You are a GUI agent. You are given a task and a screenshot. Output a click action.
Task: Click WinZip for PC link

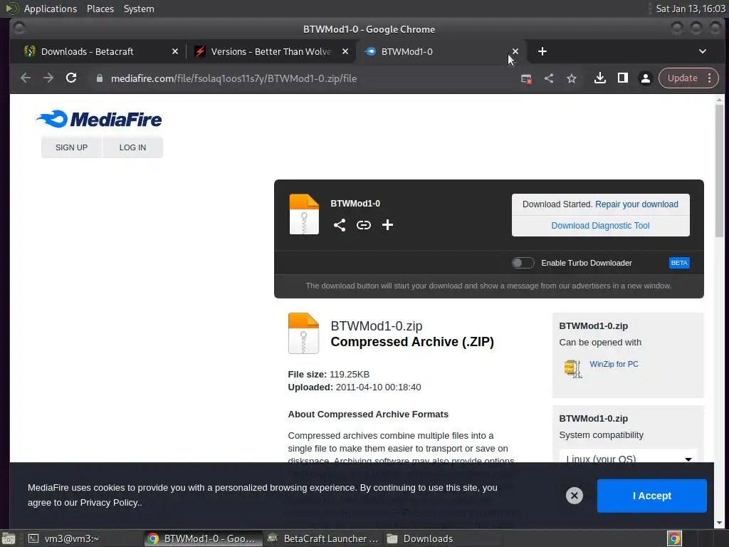coord(614,364)
